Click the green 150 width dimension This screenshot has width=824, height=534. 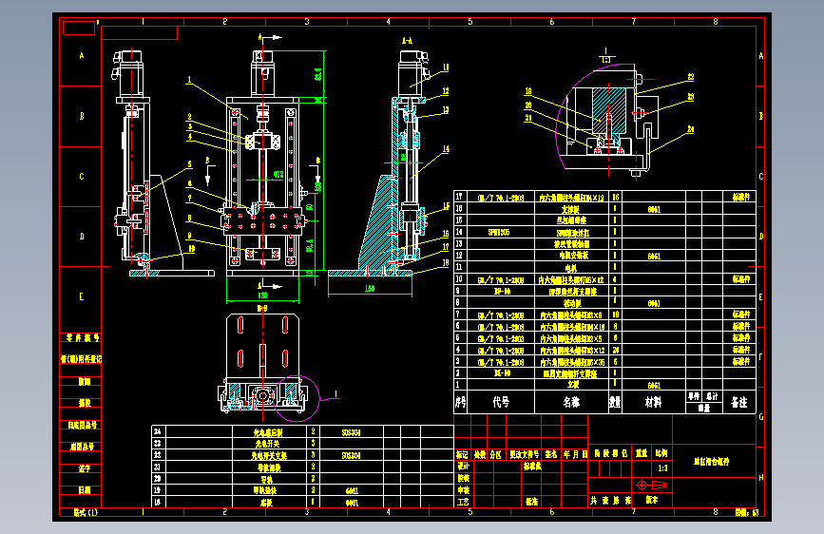coord(370,289)
